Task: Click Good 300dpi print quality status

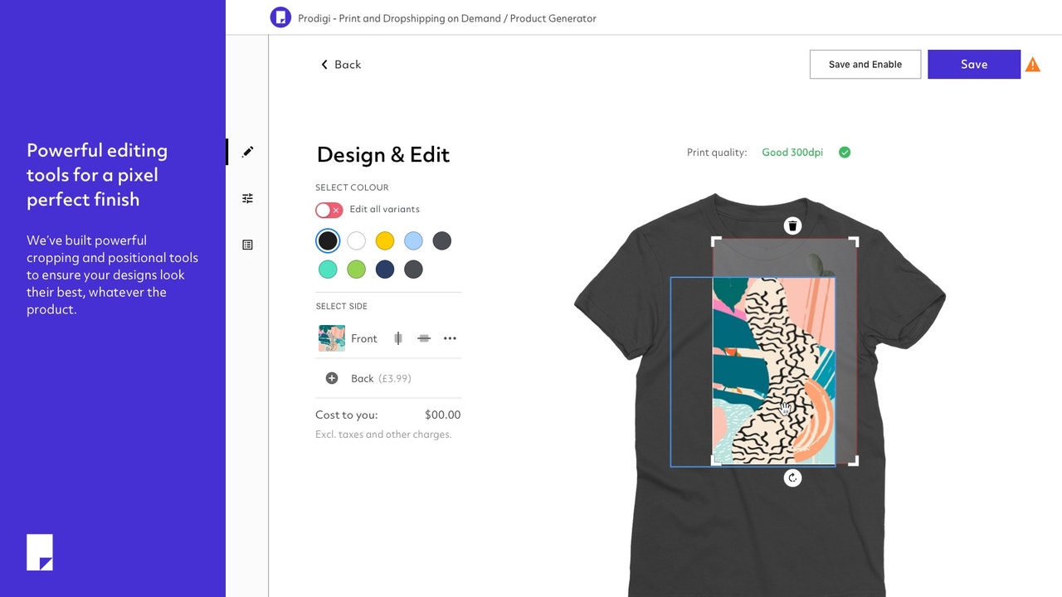Action: (792, 152)
